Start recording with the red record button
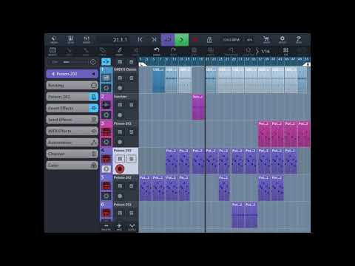355x266 pixels. [195, 40]
